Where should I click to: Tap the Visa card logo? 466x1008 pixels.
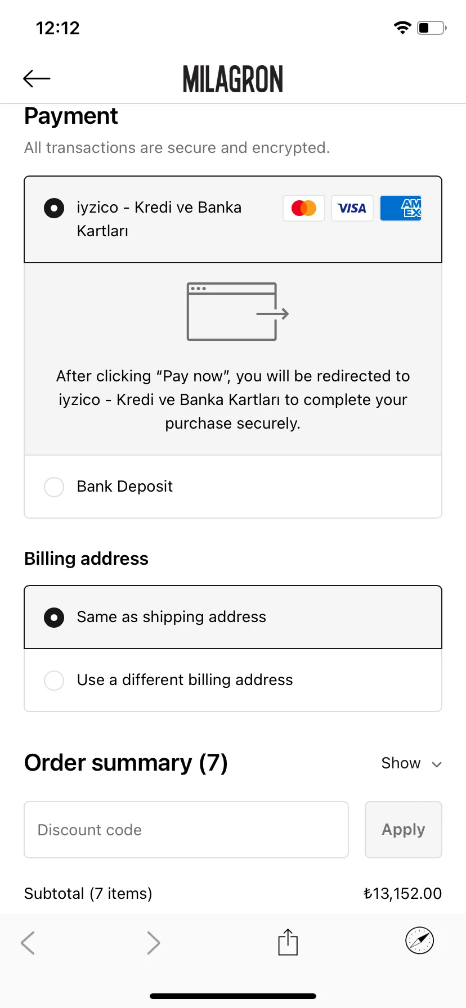click(352, 208)
